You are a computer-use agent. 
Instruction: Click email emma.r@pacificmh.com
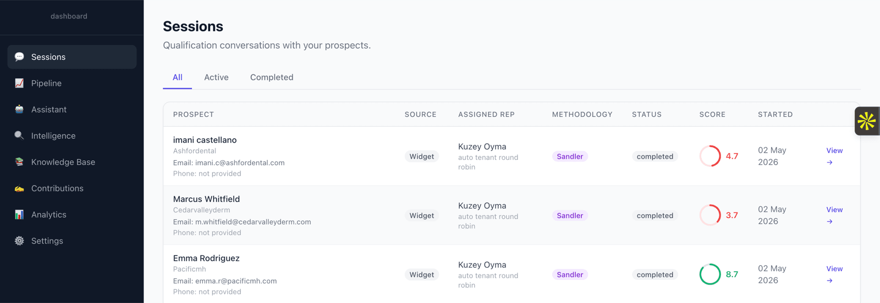click(236, 281)
